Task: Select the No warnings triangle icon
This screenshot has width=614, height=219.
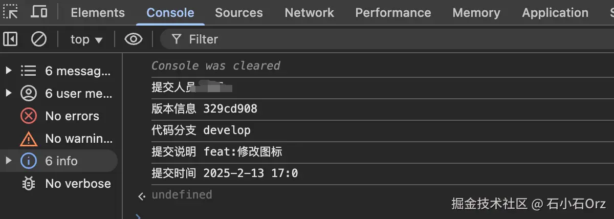Action: (29, 138)
